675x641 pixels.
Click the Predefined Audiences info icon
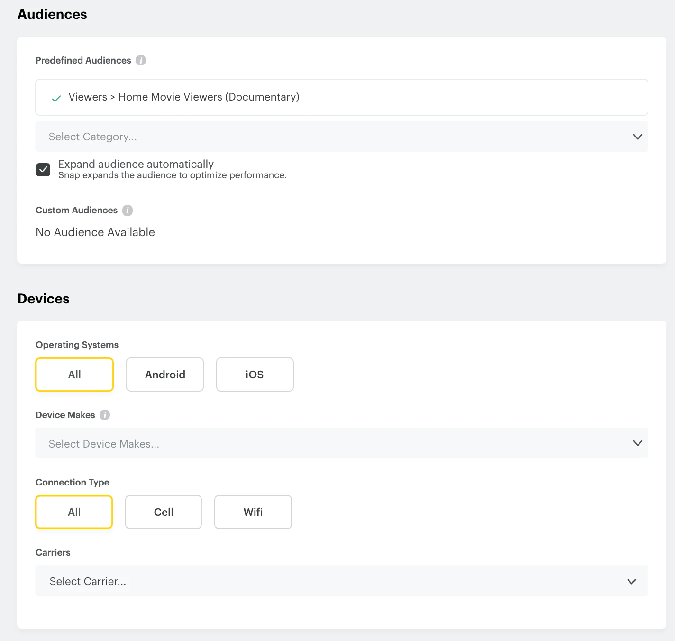click(141, 60)
